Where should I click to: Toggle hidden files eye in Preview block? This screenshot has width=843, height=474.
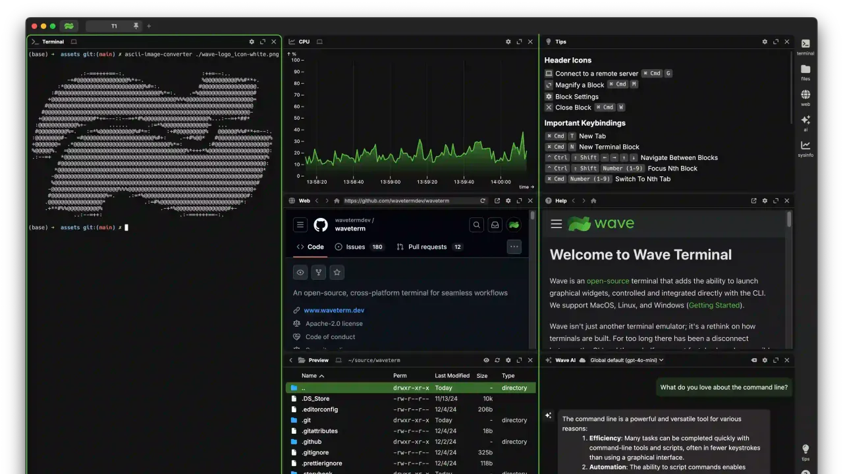pos(487,360)
